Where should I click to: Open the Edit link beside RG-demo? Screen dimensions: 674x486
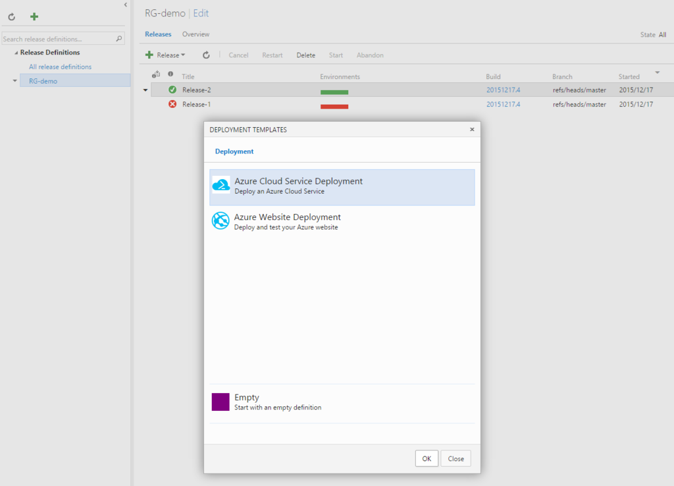(x=201, y=13)
